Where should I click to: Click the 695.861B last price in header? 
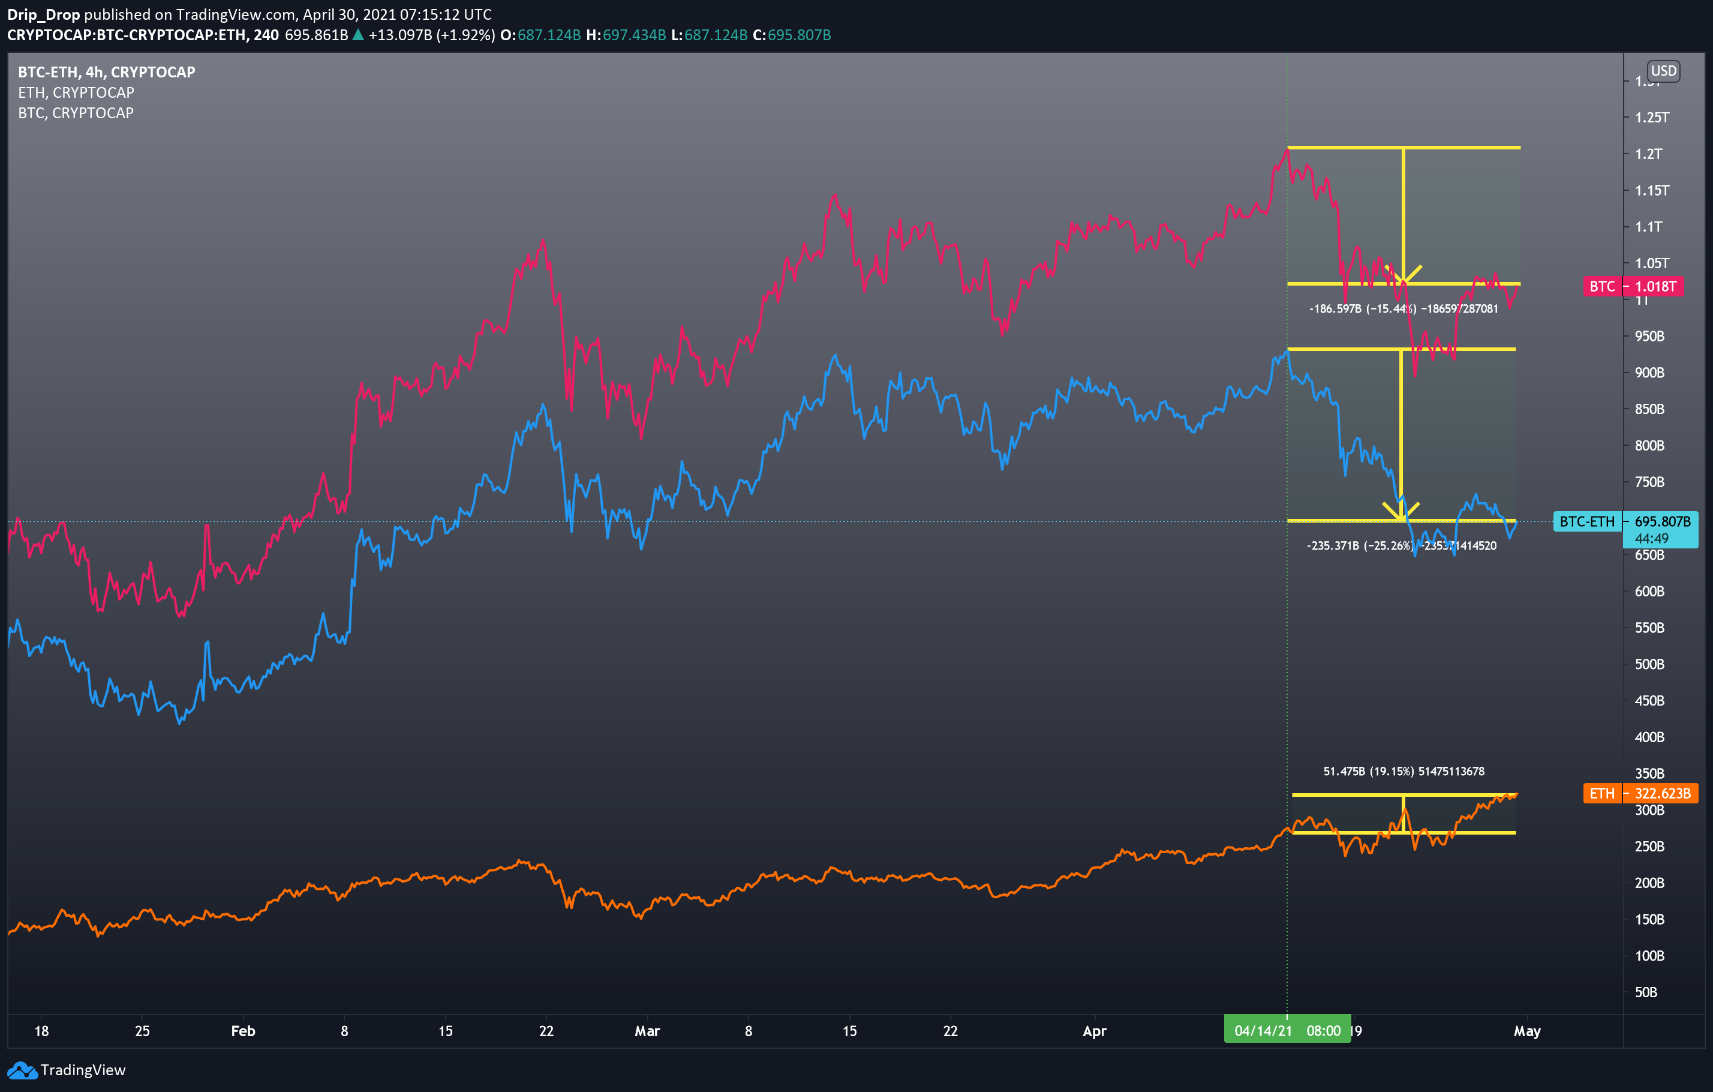pos(317,35)
